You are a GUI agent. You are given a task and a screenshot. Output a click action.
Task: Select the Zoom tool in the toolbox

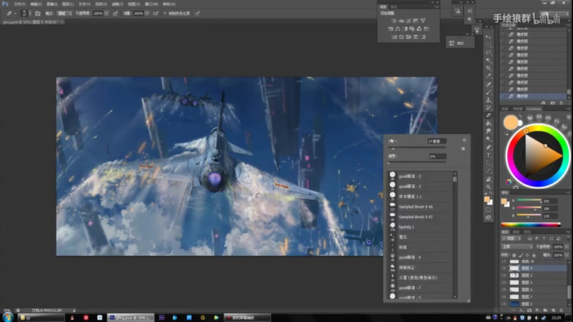coord(489,187)
